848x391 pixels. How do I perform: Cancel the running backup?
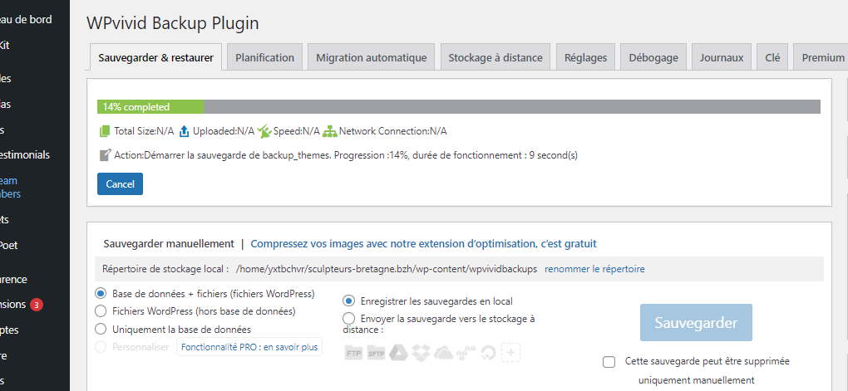(x=120, y=184)
